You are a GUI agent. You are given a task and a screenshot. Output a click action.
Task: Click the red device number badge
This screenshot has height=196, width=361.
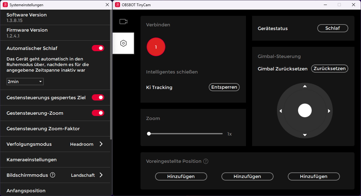coord(156,47)
